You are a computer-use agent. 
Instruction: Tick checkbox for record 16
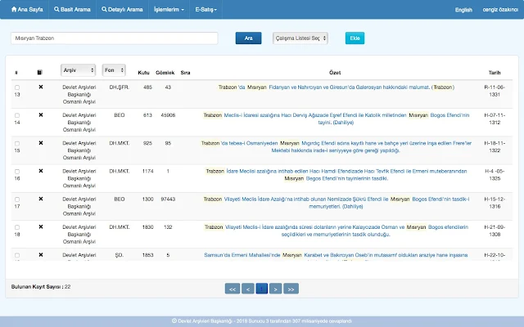pos(17,172)
